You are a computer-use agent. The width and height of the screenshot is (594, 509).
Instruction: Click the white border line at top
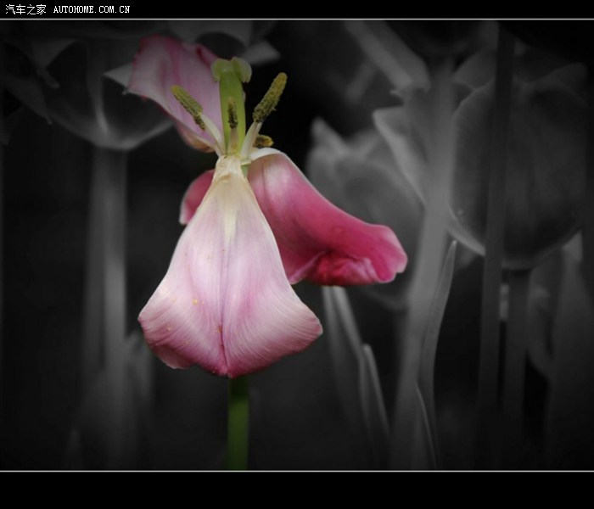pyautogui.click(x=297, y=20)
